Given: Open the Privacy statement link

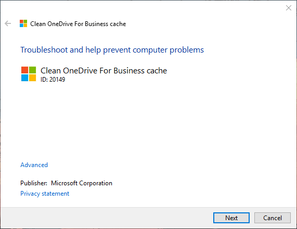Looking at the screenshot, I should tap(45, 194).
